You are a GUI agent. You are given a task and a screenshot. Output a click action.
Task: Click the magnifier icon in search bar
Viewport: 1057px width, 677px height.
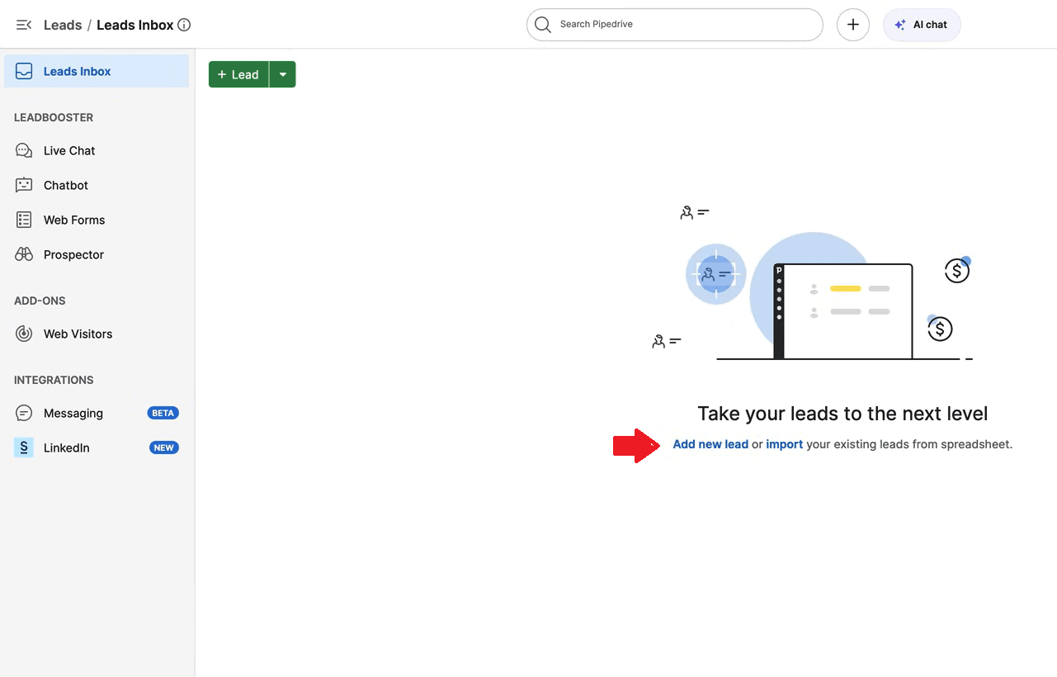click(x=542, y=24)
